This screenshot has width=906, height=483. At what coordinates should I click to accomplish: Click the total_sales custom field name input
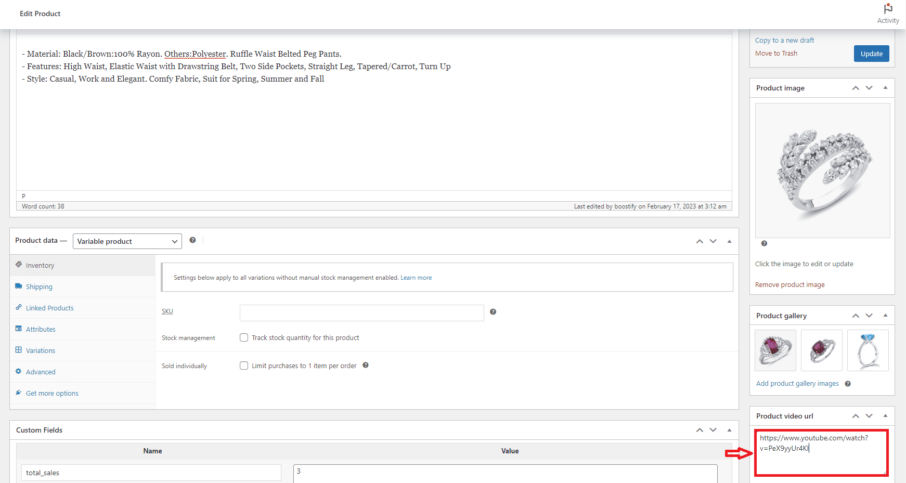click(151, 473)
